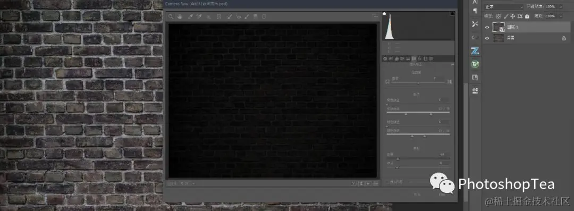Click the purple amount defringe slider
Viewport: 574px width, 211px height.
(418, 104)
